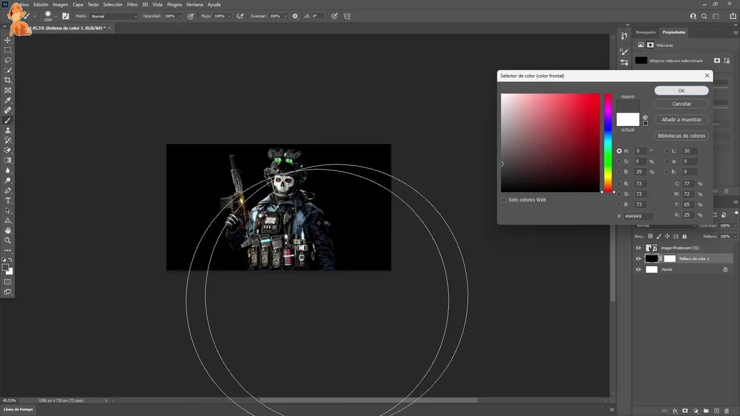Select the R red radio button
Image resolution: width=740 pixels, height=416 pixels.
point(619,184)
